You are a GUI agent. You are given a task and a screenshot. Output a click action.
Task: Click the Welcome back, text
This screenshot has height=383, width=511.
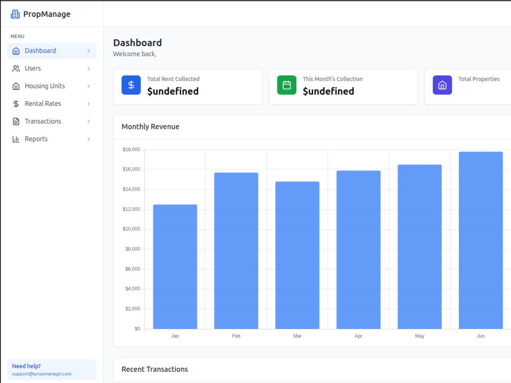(x=134, y=54)
